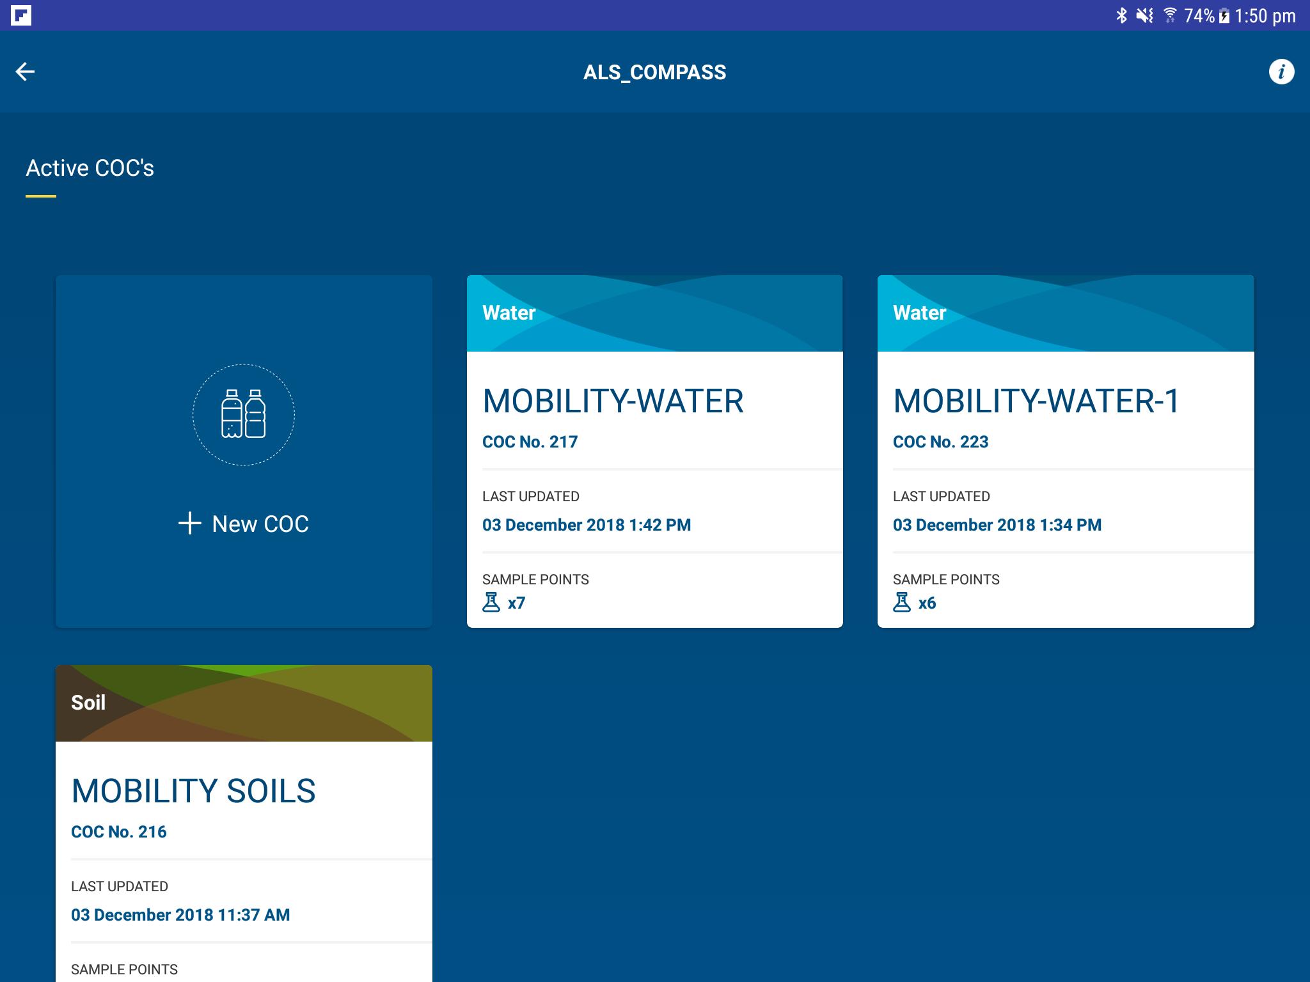Tap the flask icon next to x6
Screen dimensions: 1310x982
(902, 602)
